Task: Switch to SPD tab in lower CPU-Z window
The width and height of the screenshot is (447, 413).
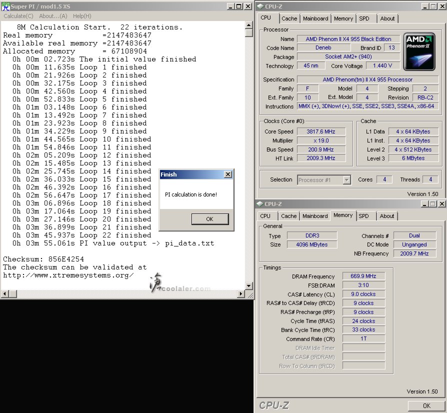Action: point(364,216)
